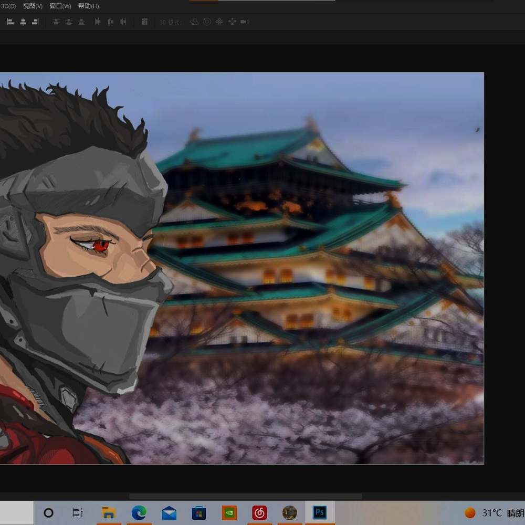
Task: Open the Mail app on the taskbar
Action: click(169, 512)
